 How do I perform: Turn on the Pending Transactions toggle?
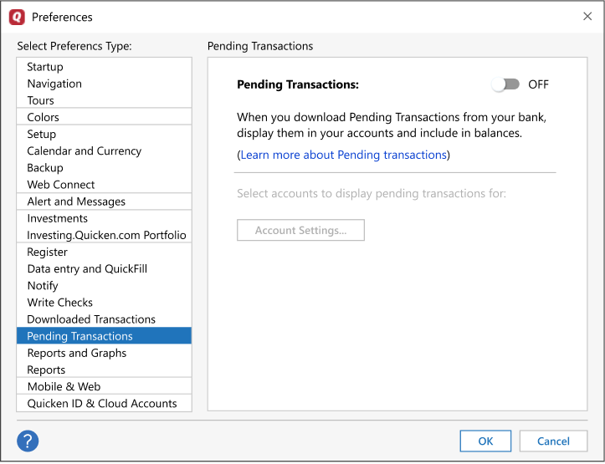(506, 84)
